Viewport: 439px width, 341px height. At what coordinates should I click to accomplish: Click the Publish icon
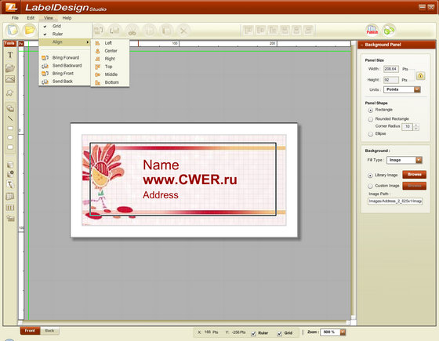coord(372,30)
